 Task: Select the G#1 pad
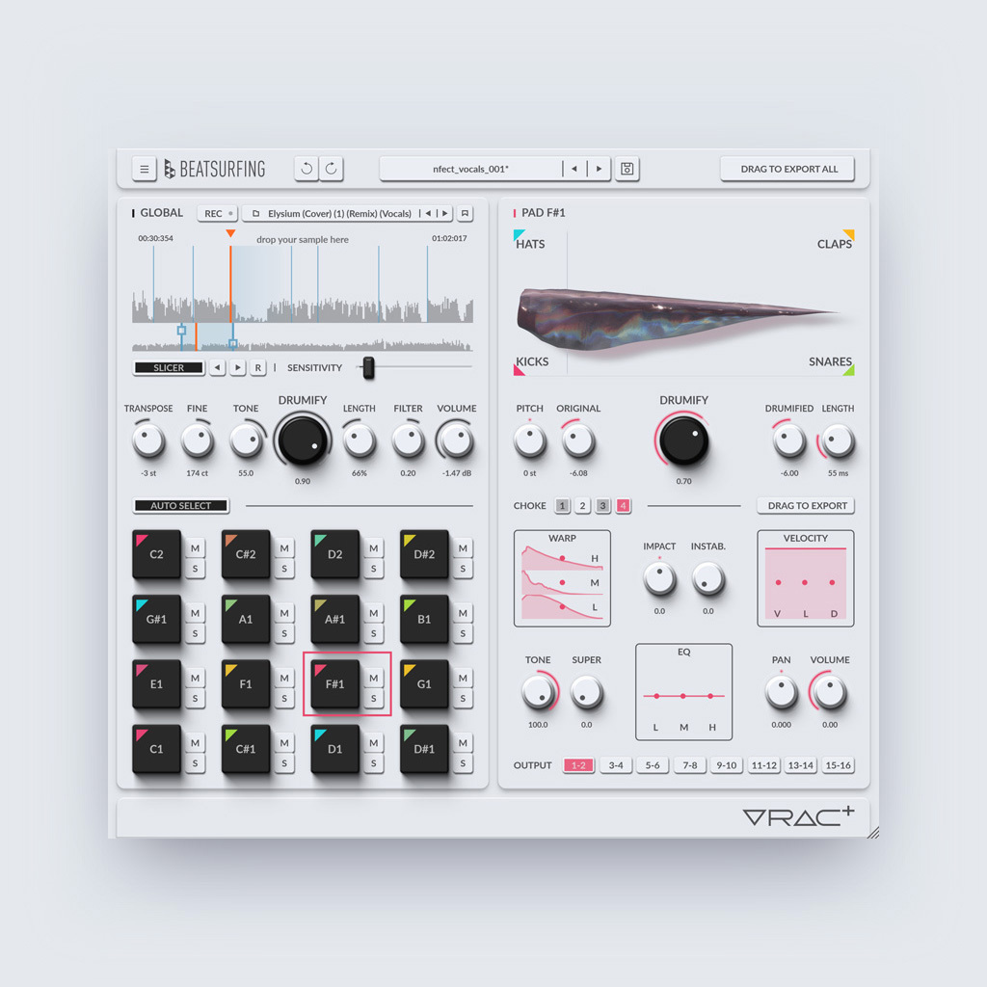[157, 619]
